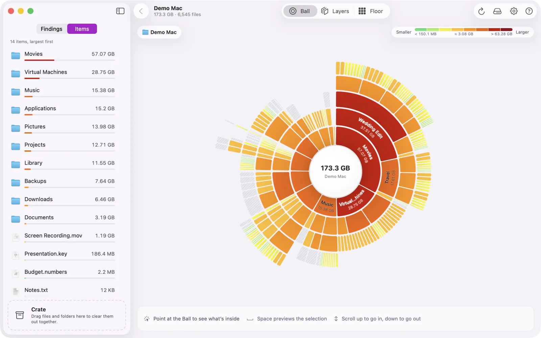Click the Backups folder icon
The height and width of the screenshot is (338, 541).
16,183
